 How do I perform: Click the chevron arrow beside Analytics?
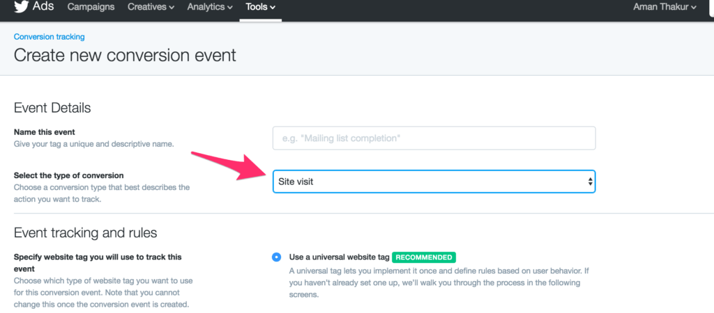coord(230,7)
